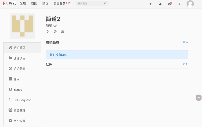Click the gear icon beside 组织设置
Viewport: 202px width, 127px height.
pyautogui.click(x=10, y=121)
